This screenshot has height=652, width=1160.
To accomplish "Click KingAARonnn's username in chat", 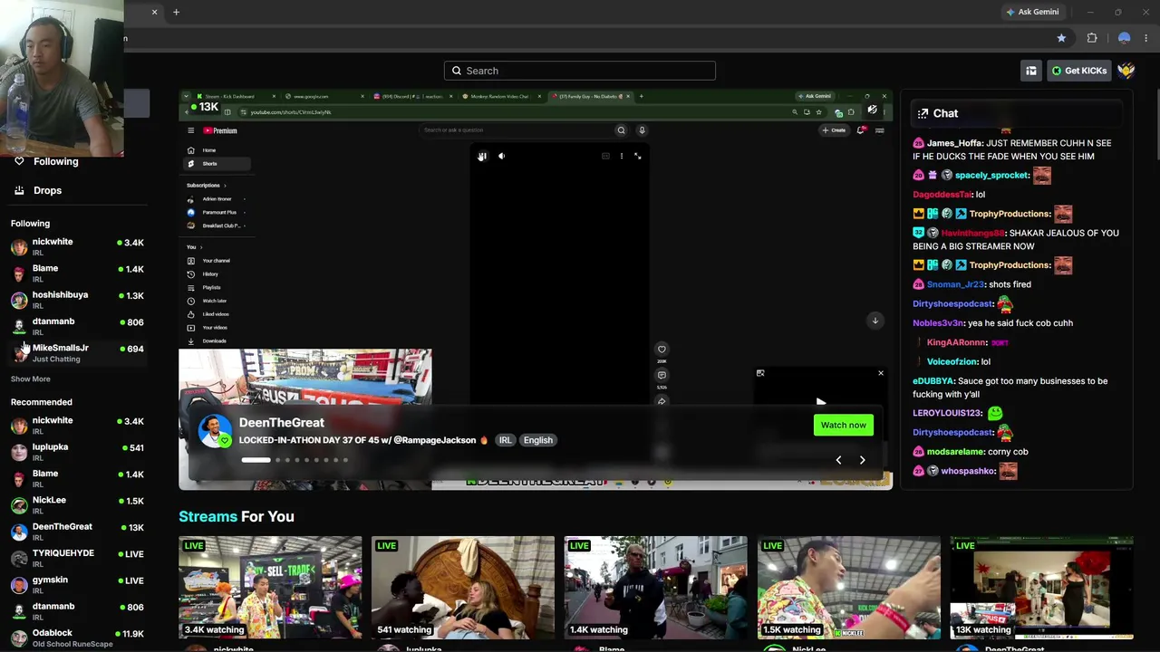I will (956, 342).
